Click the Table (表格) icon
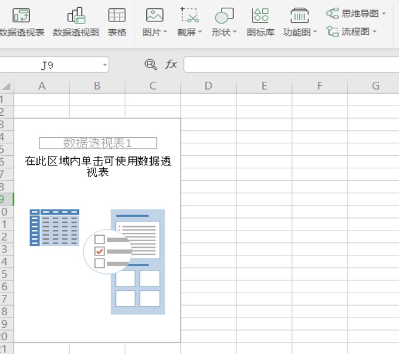The height and width of the screenshot is (354, 399). pyautogui.click(x=117, y=16)
